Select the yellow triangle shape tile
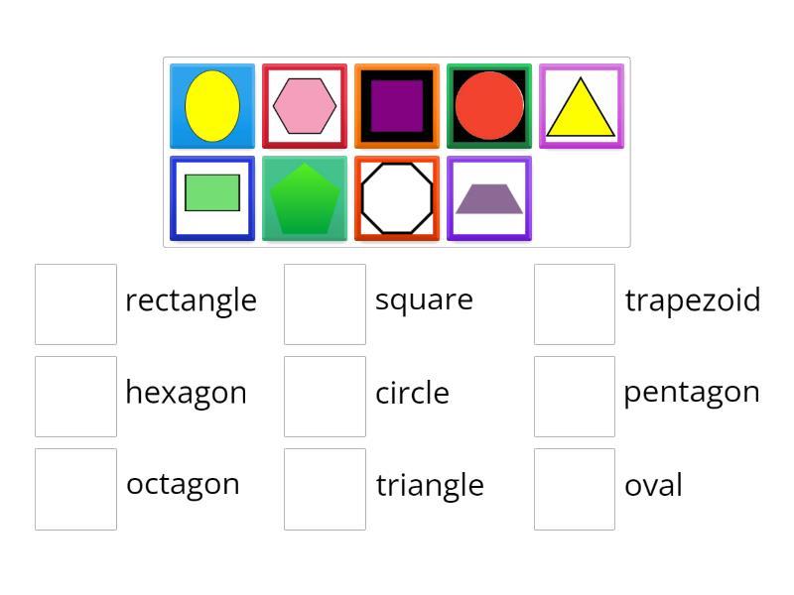 [x=582, y=104]
